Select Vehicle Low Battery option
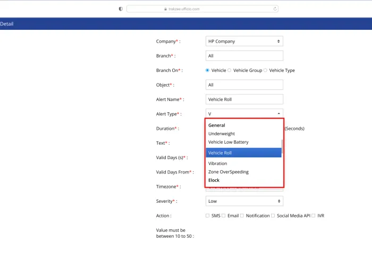Screen dimensions: 372x266 click(x=229, y=143)
